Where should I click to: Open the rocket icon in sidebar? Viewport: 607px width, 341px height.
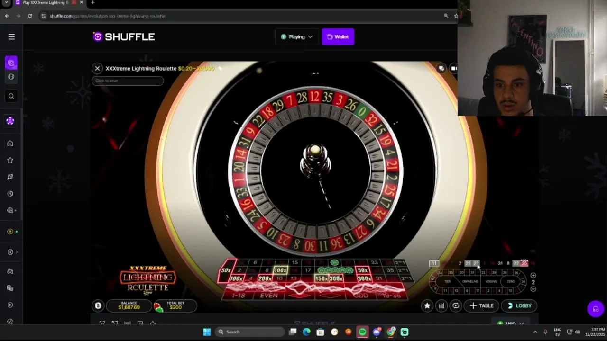10,177
